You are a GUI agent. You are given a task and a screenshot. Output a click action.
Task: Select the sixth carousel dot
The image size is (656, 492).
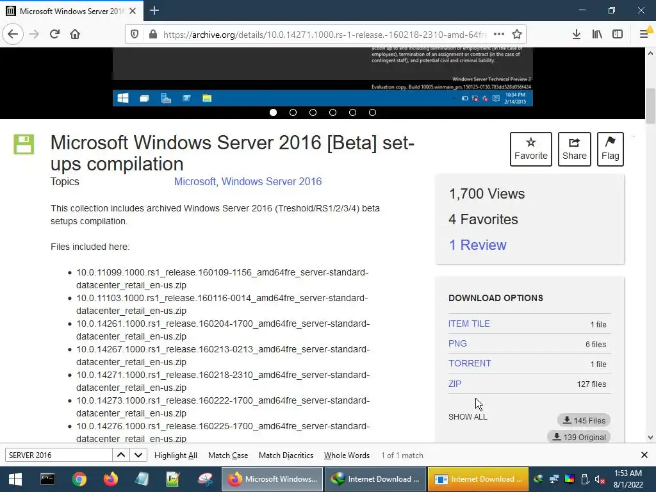pyautogui.click(x=372, y=112)
